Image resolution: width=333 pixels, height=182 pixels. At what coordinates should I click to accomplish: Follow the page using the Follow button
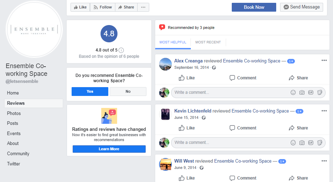[103, 7]
